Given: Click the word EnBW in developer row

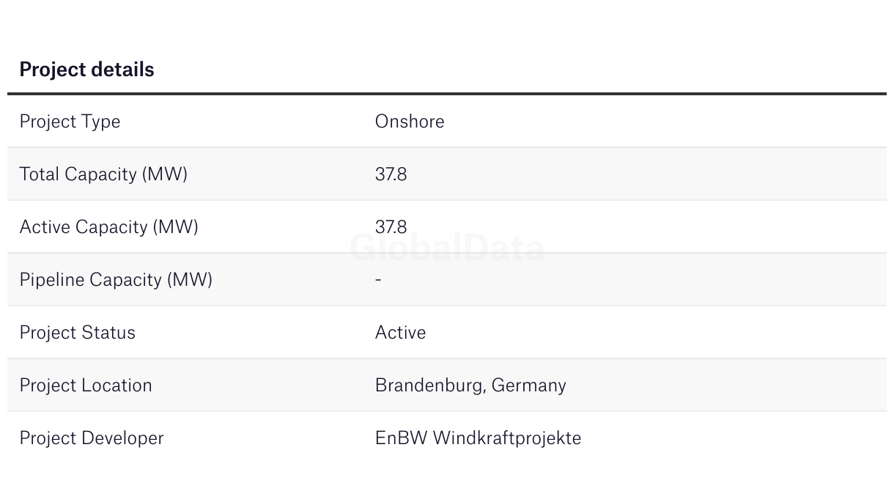Looking at the screenshot, I should pyautogui.click(x=401, y=438).
